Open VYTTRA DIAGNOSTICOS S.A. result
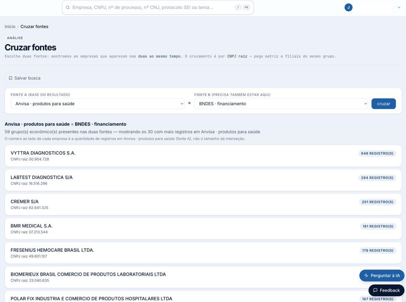 [x=203, y=156]
